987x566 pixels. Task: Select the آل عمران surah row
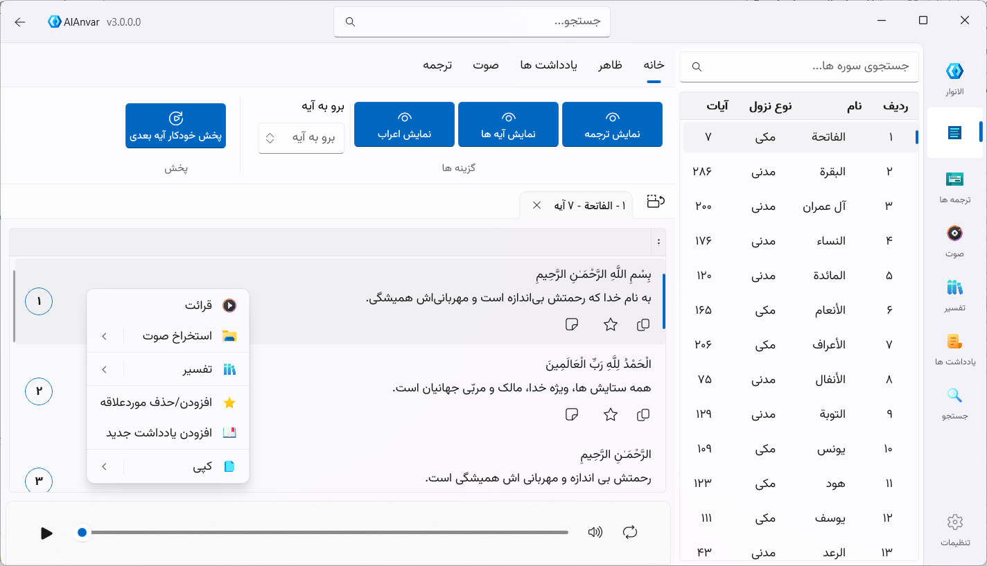pos(799,206)
